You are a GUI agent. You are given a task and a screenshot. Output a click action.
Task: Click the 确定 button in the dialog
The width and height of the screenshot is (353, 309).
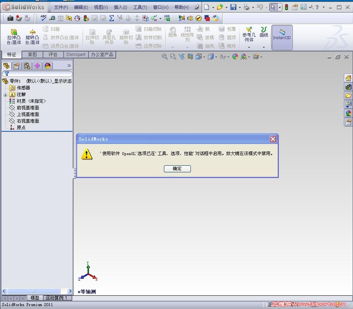(x=177, y=169)
